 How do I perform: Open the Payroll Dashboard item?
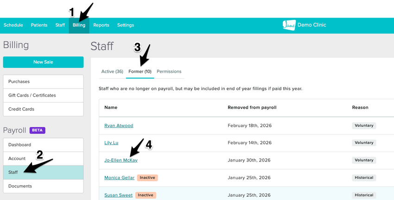[x=43, y=145]
